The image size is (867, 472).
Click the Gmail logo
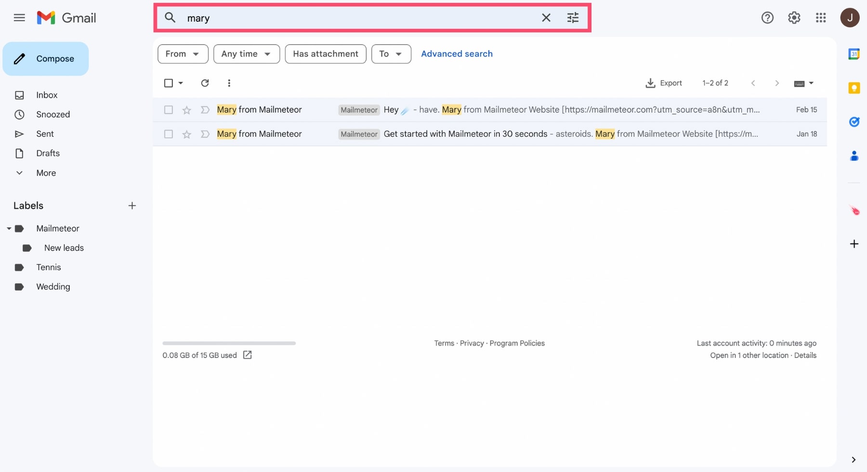pyautogui.click(x=66, y=18)
